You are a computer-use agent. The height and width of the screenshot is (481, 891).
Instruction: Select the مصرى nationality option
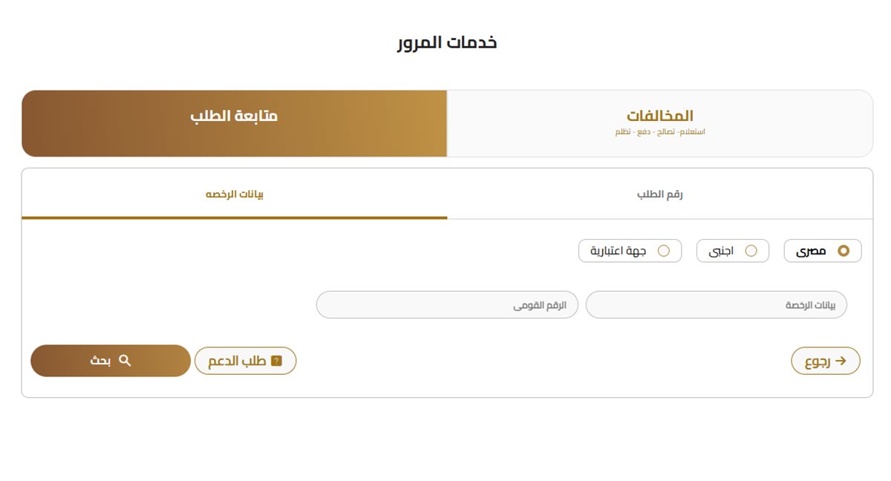tap(822, 251)
